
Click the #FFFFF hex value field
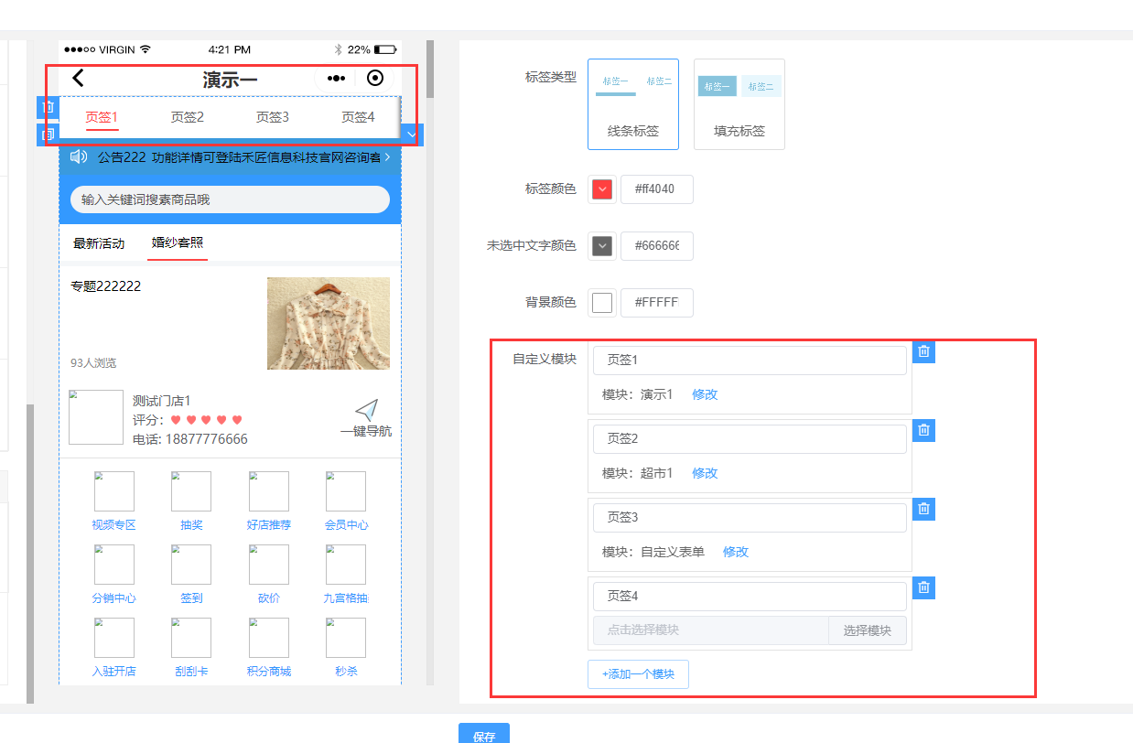pyautogui.click(x=657, y=303)
